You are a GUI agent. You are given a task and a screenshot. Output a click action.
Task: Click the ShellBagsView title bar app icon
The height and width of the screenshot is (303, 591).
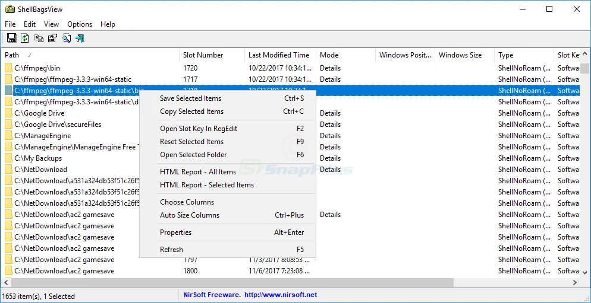10,9
